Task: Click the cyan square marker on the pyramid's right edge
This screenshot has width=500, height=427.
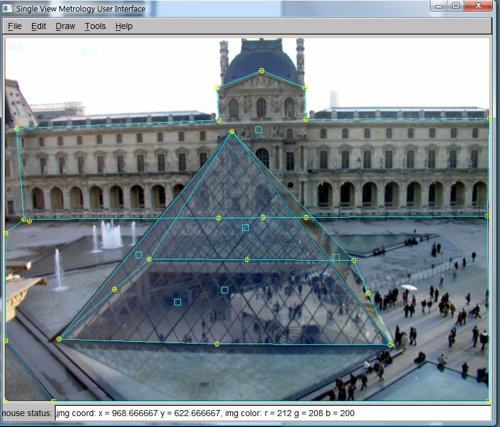Action: [x=336, y=257]
